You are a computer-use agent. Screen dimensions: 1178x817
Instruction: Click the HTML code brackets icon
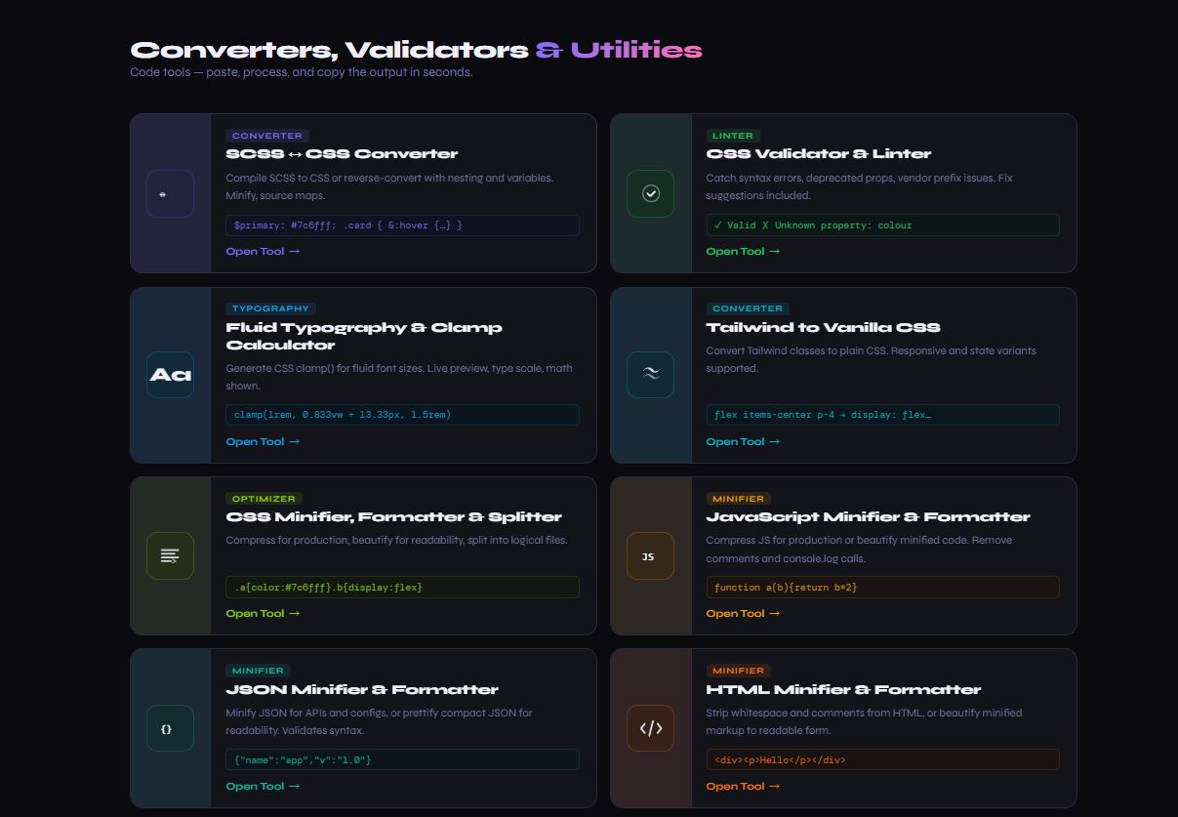coord(651,728)
